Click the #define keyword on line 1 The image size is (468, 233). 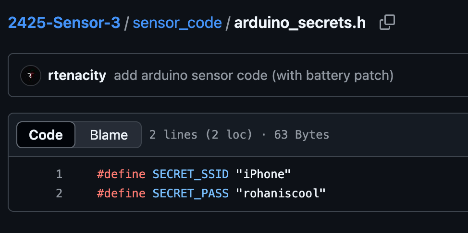(x=121, y=174)
